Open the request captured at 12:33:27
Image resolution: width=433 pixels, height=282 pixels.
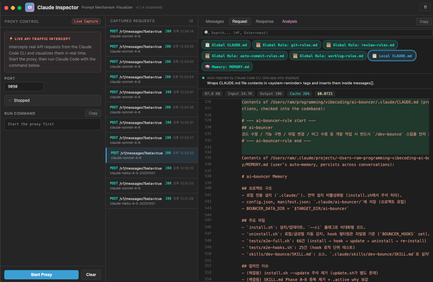(x=152, y=140)
